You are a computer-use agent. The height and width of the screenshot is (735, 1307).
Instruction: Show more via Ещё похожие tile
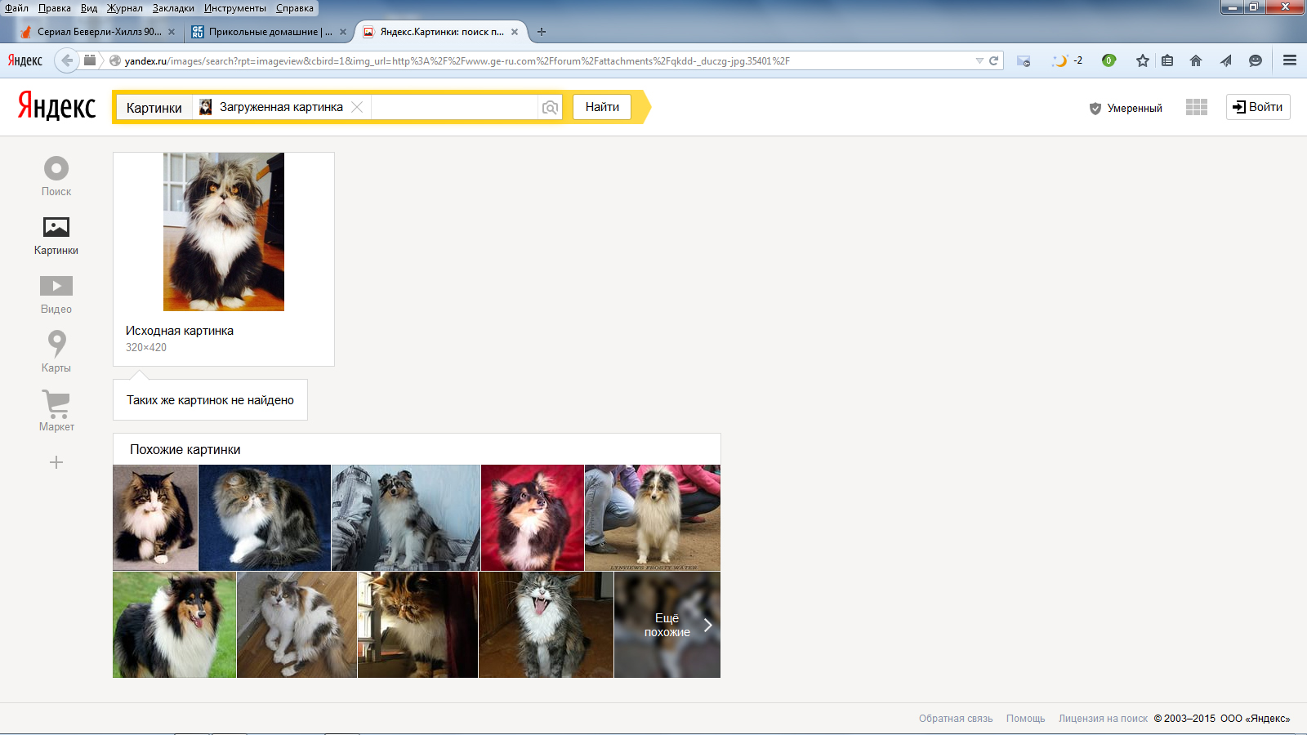coord(667,625)
